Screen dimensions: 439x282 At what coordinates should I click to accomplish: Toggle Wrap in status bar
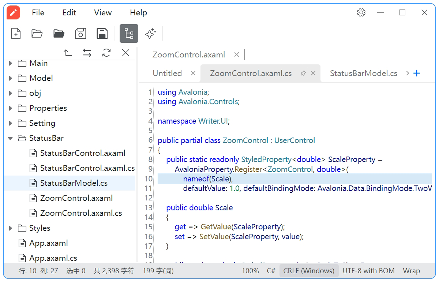tap(412, 271)
